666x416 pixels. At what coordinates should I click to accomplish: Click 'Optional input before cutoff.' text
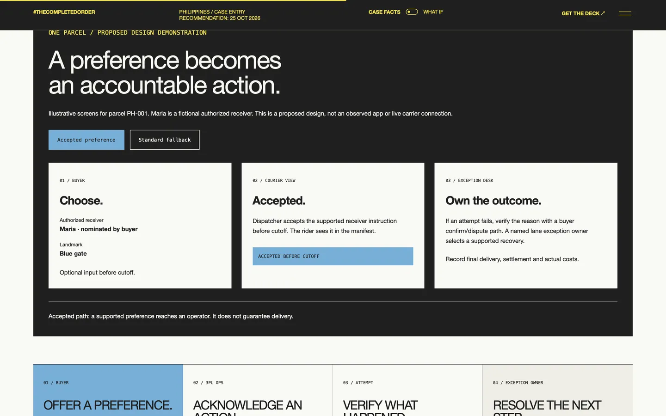point(97,273)
